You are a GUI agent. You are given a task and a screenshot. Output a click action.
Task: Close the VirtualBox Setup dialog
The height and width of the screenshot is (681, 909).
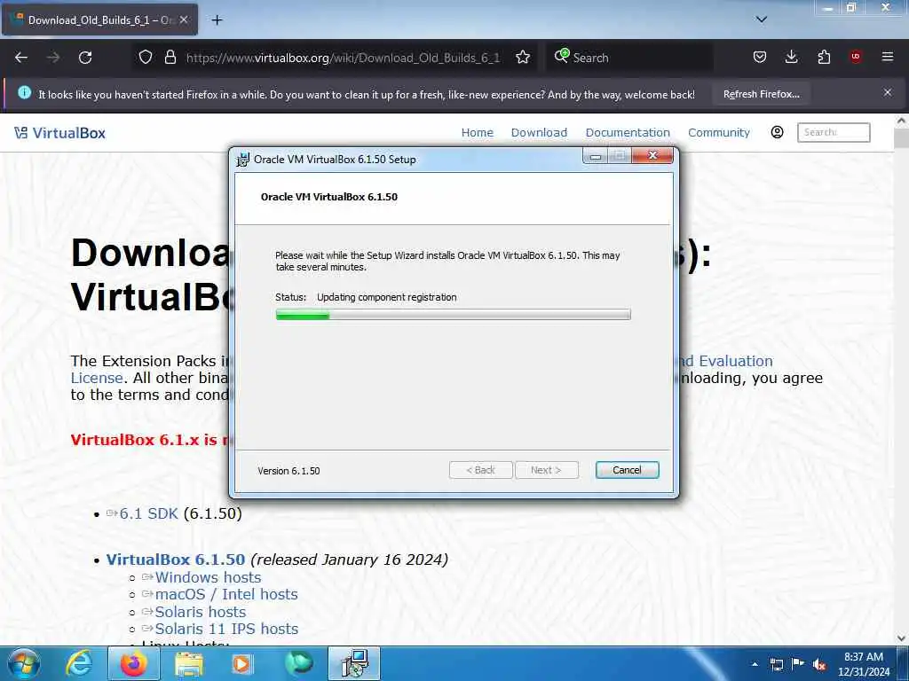pyautogui.click(x=652, y=155)
